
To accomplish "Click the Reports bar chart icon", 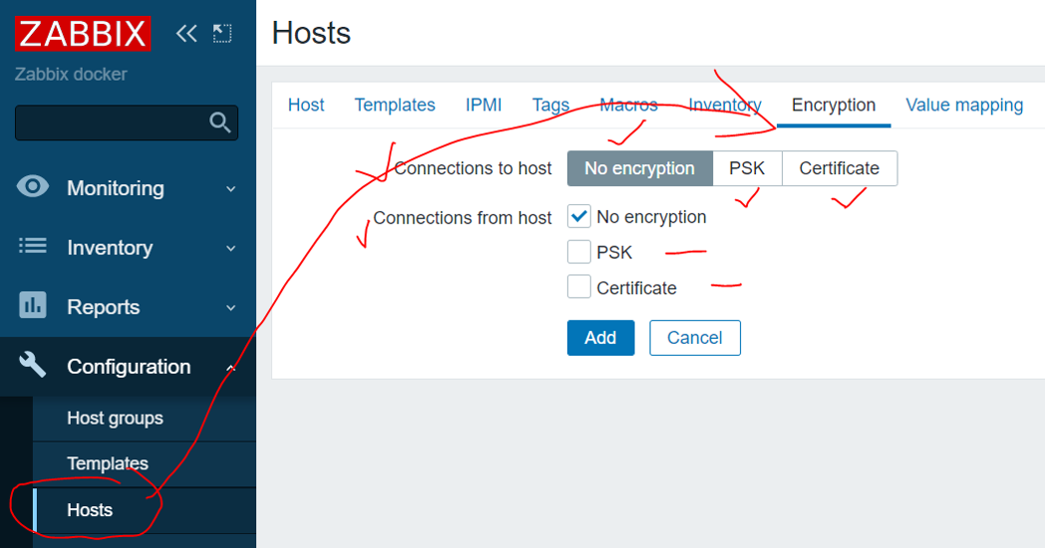I will [x=33, y=305].
